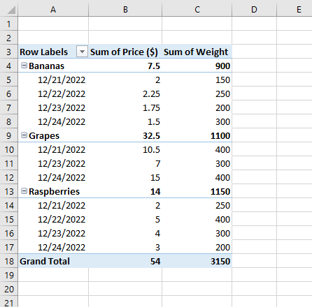Collapse the Bananas group
Viewport: 312px width, 307px height.
coord(24,66)
